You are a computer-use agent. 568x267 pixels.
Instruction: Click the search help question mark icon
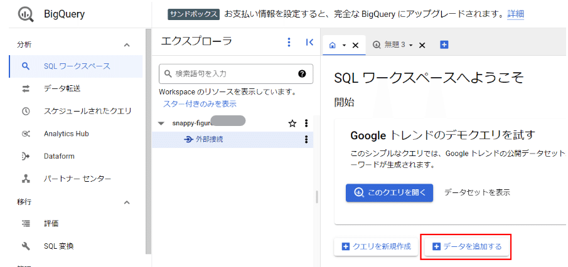coord(302,74)
